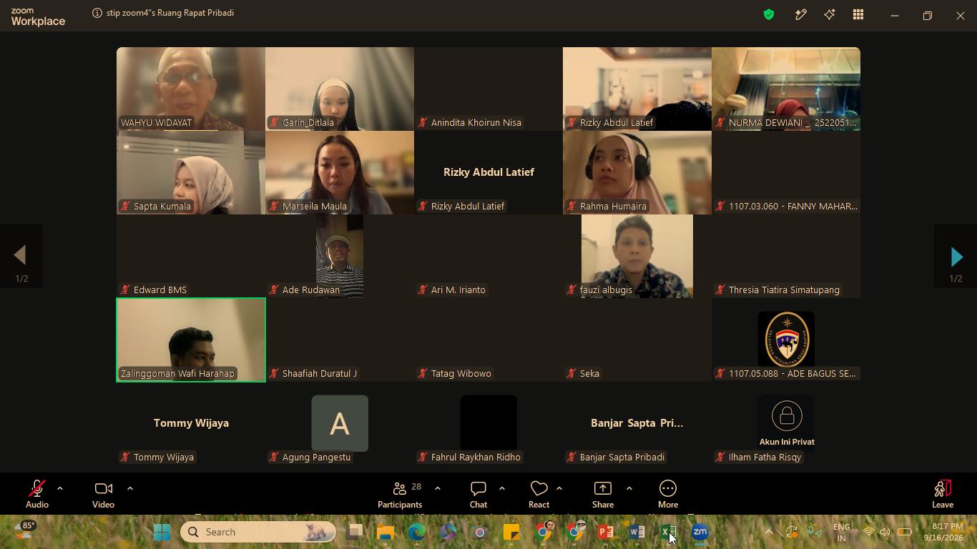Open the Participants panel
Screen dimensions: 977x549
(x=400, y=494)
